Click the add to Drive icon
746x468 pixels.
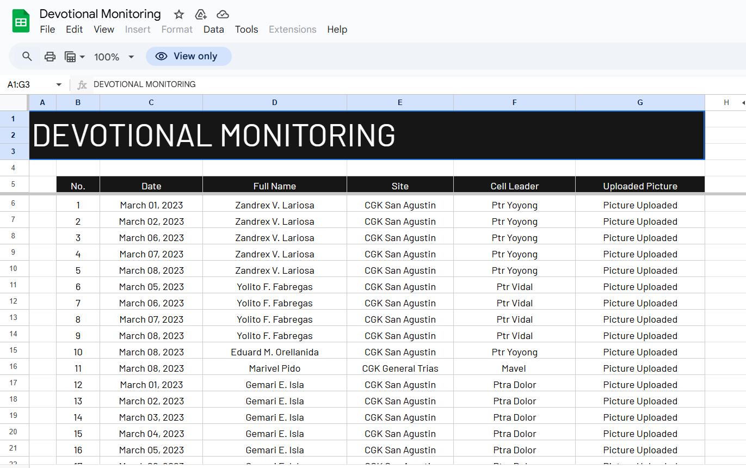pos(201,15)
